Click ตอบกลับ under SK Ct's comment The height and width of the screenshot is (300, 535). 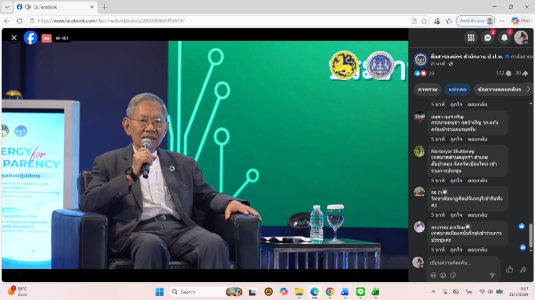[x=477, y=215]
